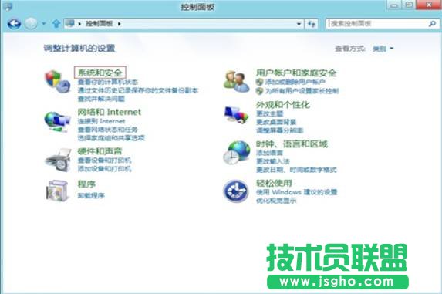Viewport: 442px width, 294px height.
Task: Click the Control Panel window title icon
Action: pyautogui.click(x=8, y=7)
